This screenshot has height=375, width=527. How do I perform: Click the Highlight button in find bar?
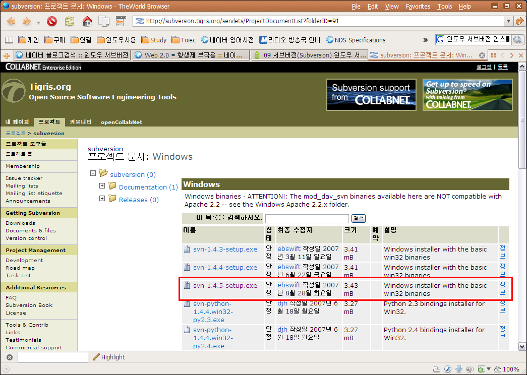109,357
